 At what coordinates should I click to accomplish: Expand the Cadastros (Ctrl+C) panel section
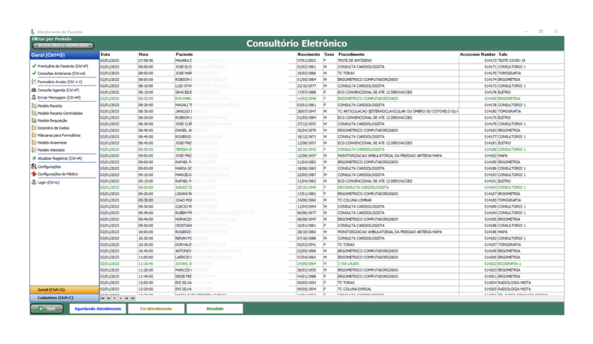point(64,298)
